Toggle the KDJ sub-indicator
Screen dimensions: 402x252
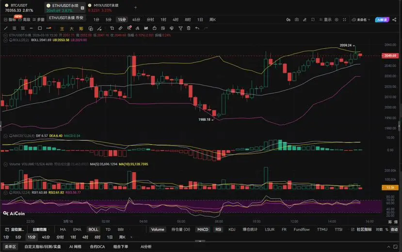click(x=232, y=229)
